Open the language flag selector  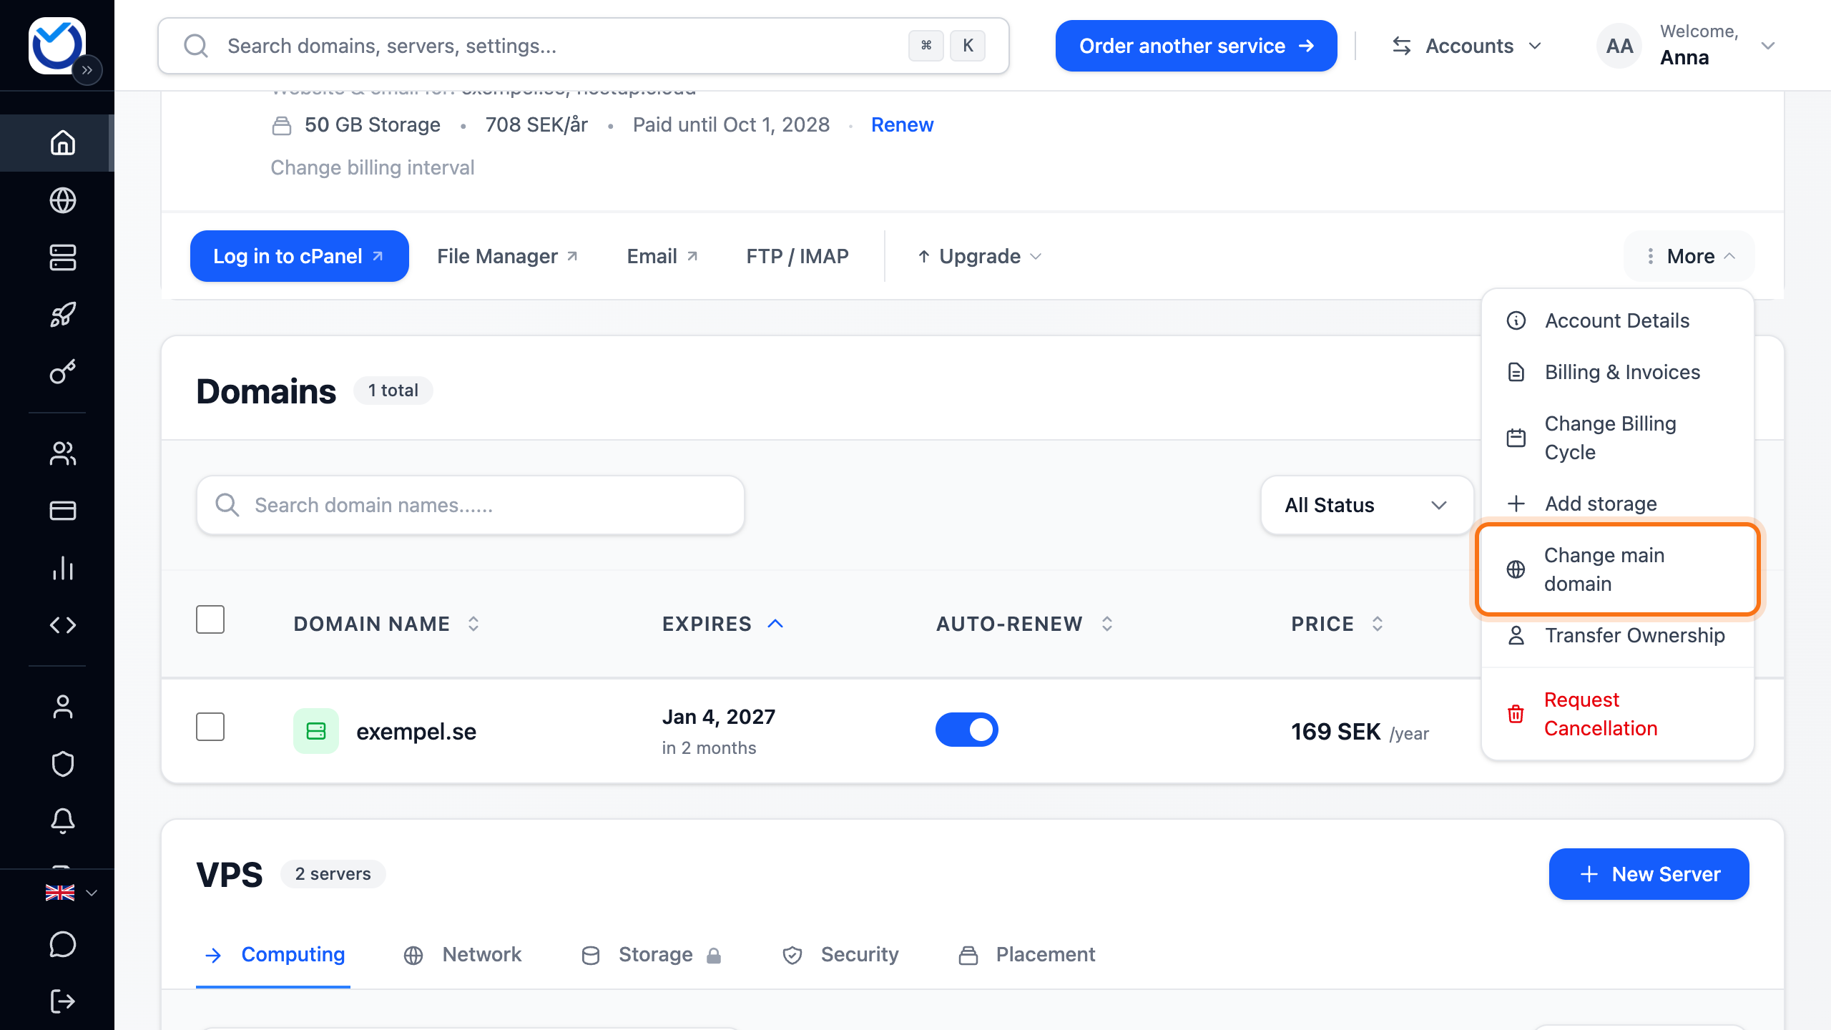pos(71,893)
